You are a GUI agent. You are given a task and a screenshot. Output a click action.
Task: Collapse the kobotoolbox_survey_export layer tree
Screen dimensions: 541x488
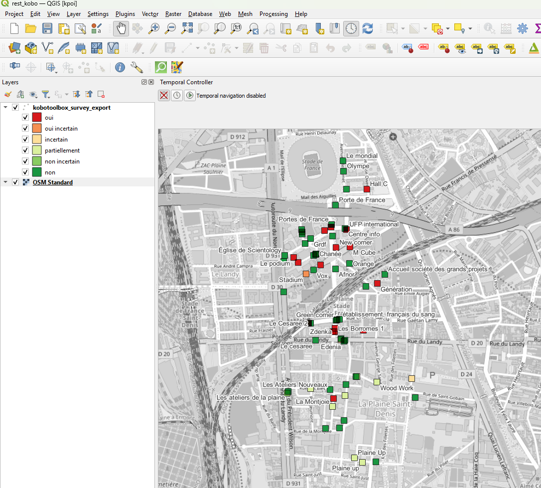click(5, 107)
